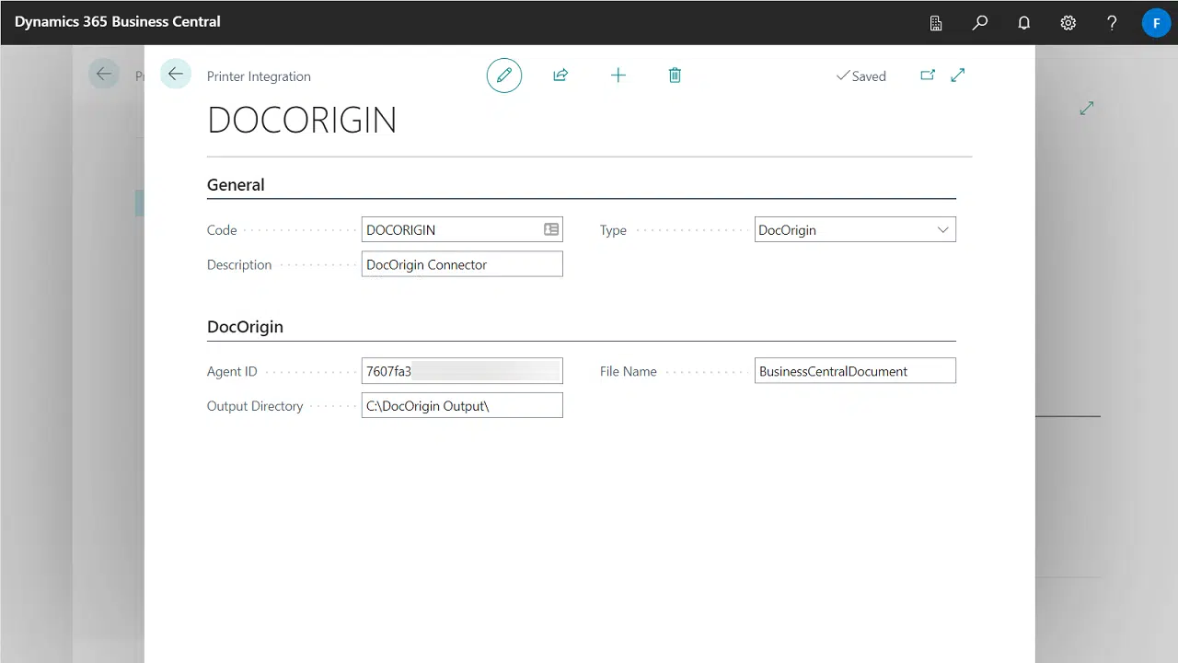Image resolution: width=1178 pixels, height=663 pixels.
Task: Create a new record with the plus icon
Action: [x=618, y=75]
